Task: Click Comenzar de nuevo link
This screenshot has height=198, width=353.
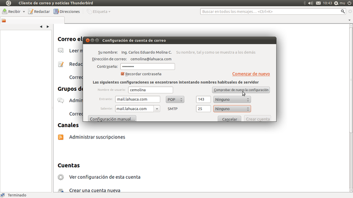Action: 251,74
